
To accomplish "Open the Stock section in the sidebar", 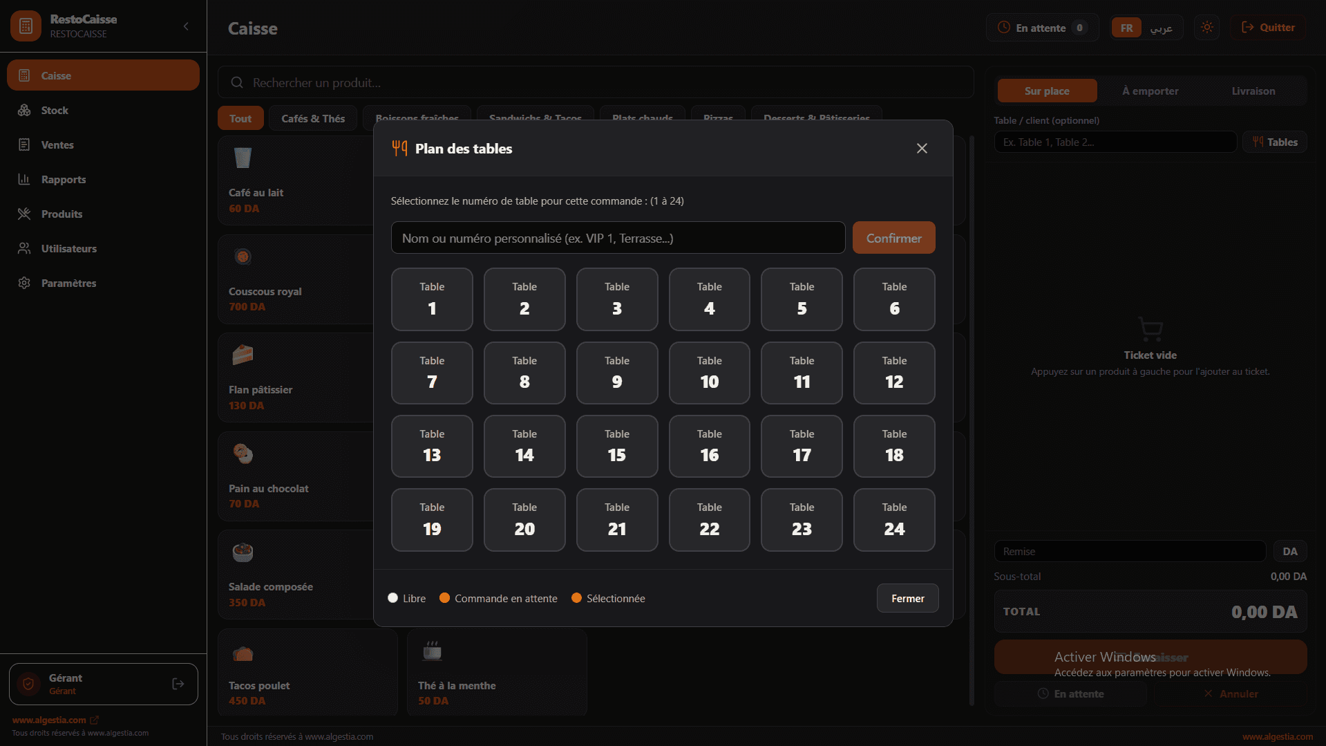I will point(103,110).
